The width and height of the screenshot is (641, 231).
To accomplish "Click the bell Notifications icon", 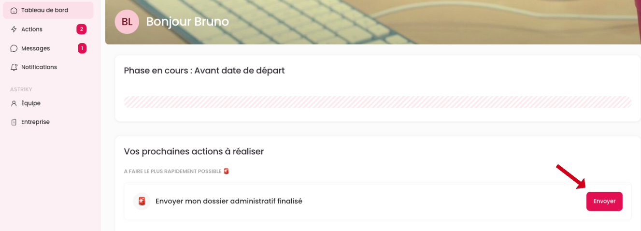I will tap(14, 67).
